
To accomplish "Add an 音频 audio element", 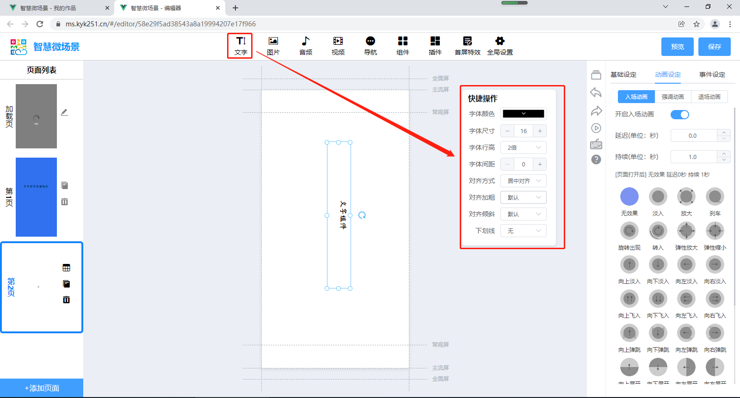I will 305,46.
